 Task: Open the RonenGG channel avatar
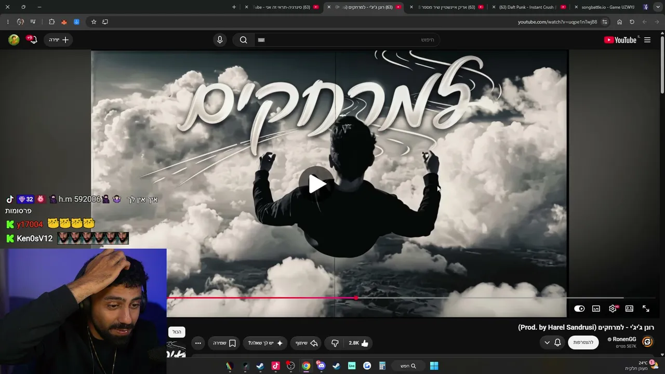(x=647, y=342)
